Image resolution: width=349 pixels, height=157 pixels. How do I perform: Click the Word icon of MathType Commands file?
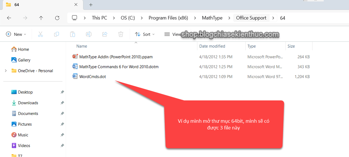[75, 66]
